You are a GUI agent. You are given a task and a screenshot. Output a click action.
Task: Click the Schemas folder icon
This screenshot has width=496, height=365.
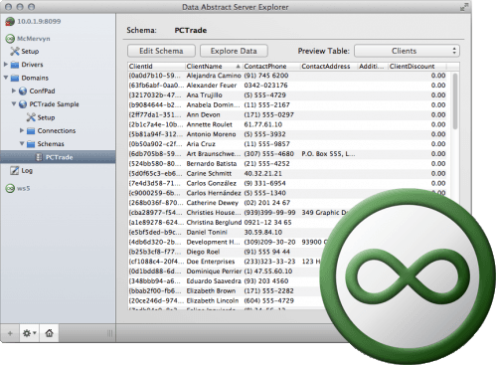31,144
